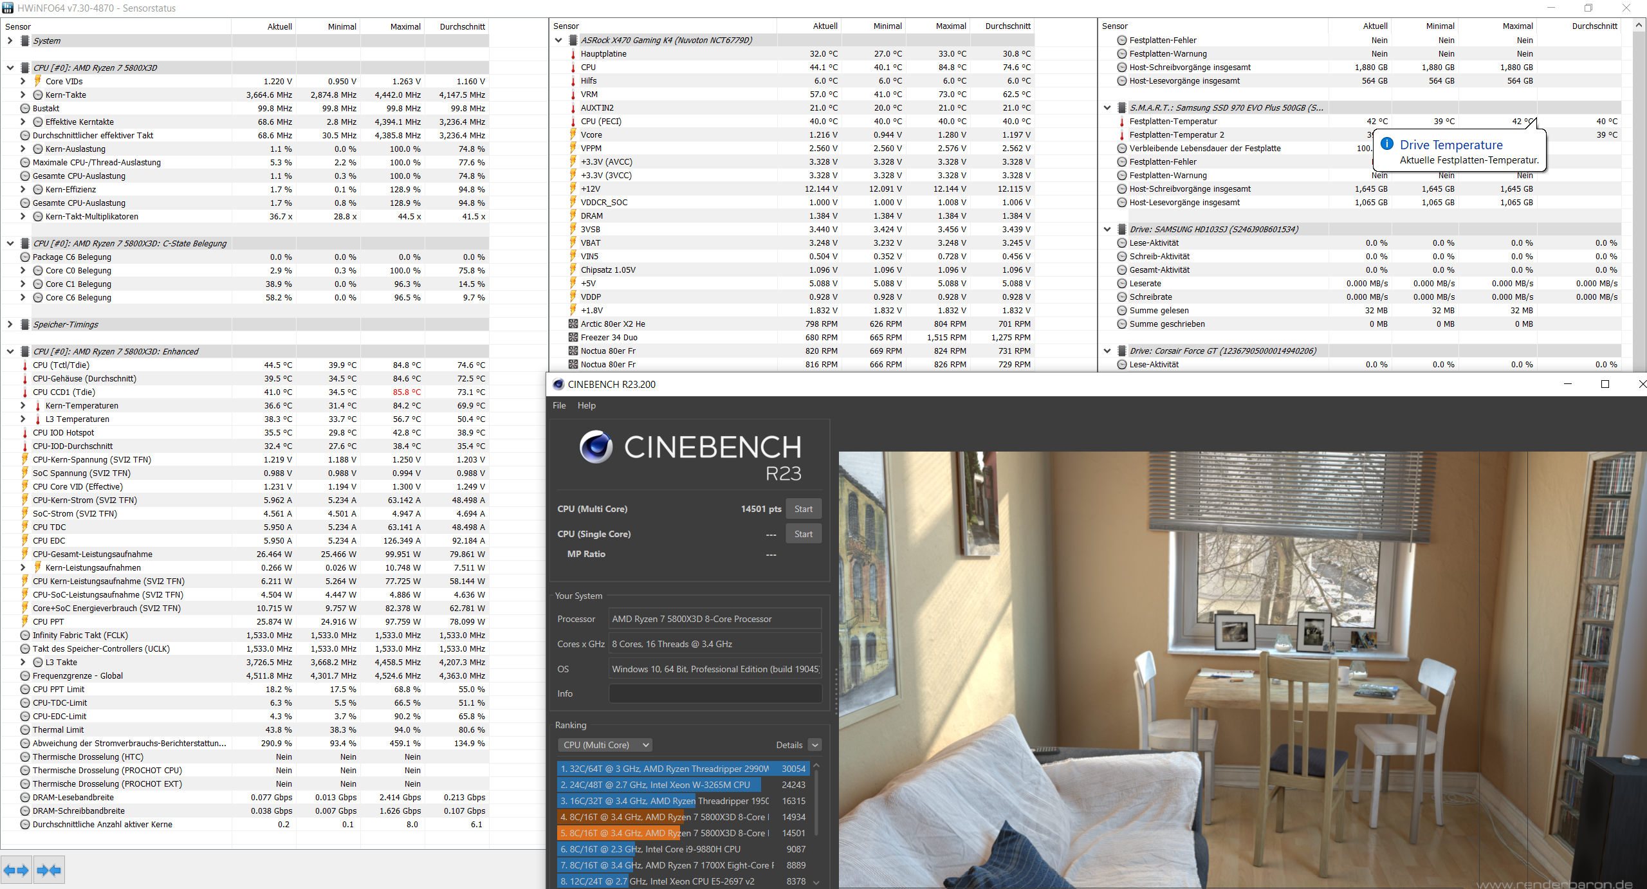Click the empty Info input field
This screenshot has height=889, width=1647.
tap(715, 693)
